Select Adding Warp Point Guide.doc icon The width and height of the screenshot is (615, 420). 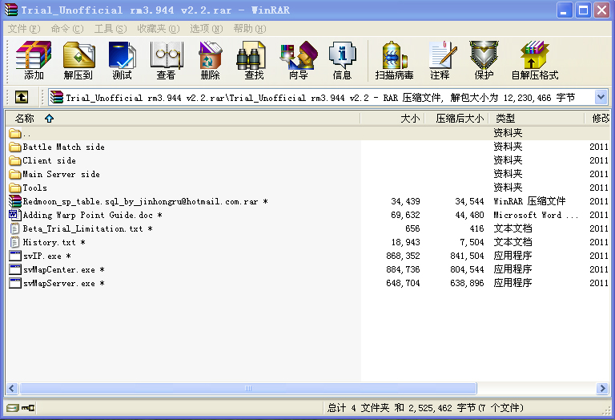(15, 215)
